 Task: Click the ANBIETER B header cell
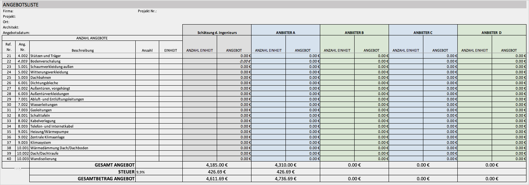click(354, 33)
